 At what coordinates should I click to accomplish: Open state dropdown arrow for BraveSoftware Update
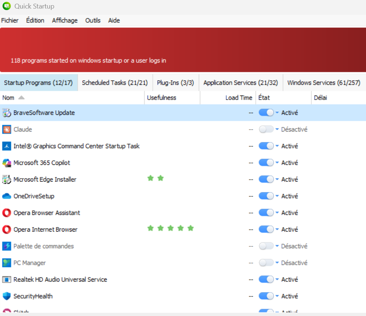coord(277,113)
